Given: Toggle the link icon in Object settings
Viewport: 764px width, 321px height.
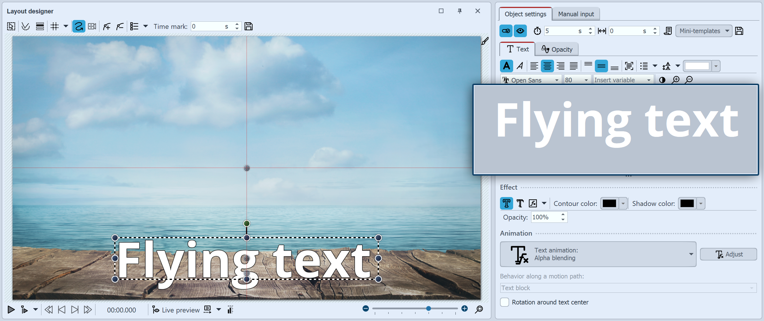Looking at the screenshot, I should point(506,31).
